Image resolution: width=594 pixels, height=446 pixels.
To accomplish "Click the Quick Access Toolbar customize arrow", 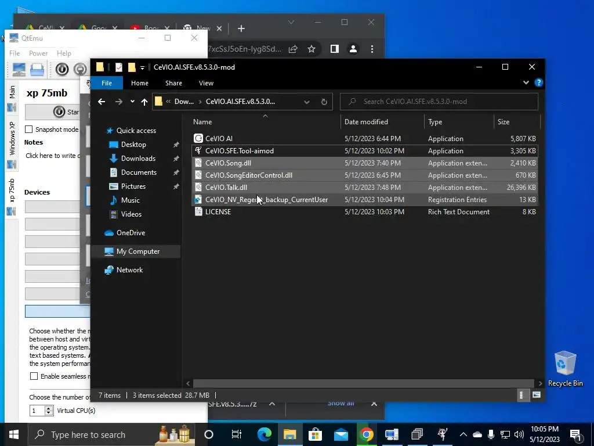I will click(x=143, y=67).
